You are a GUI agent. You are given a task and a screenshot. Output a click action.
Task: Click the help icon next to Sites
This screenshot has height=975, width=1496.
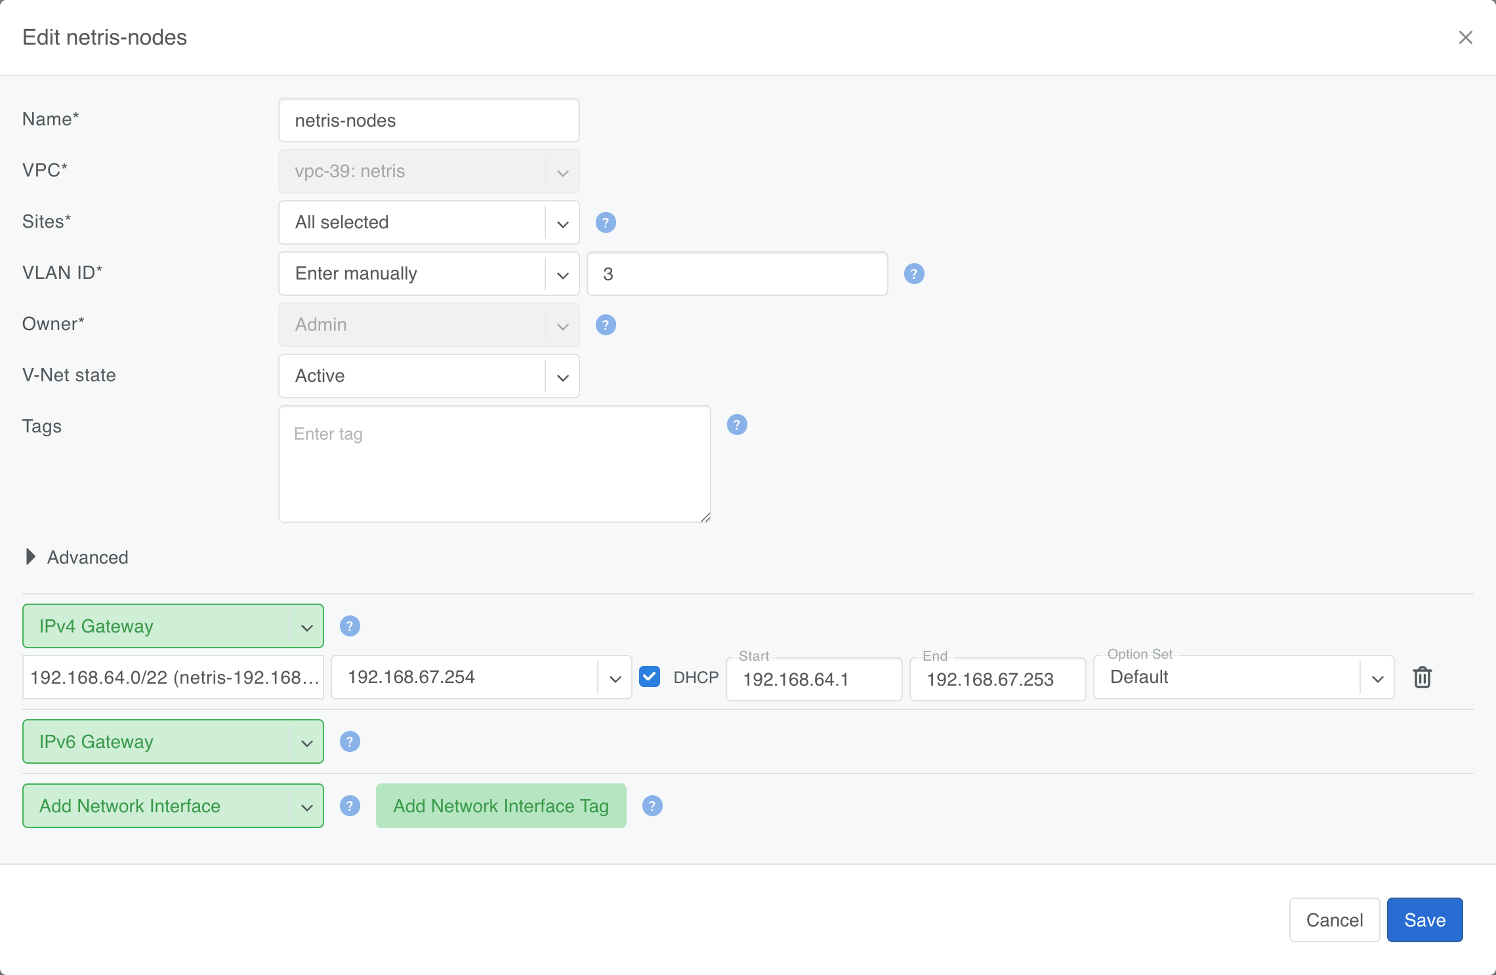click(606, 222)
